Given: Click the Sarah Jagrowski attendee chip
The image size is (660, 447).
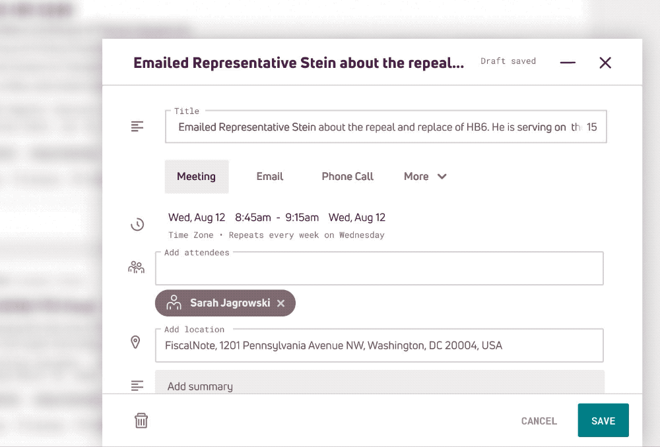Looking at the screenshot, I should click(224, 303).
